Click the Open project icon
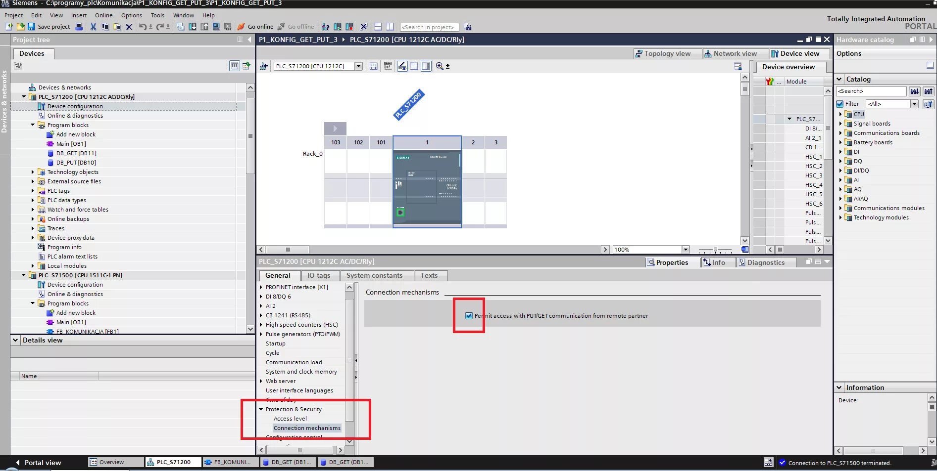This screenshot has height=471, width=937. click(20, 27)
